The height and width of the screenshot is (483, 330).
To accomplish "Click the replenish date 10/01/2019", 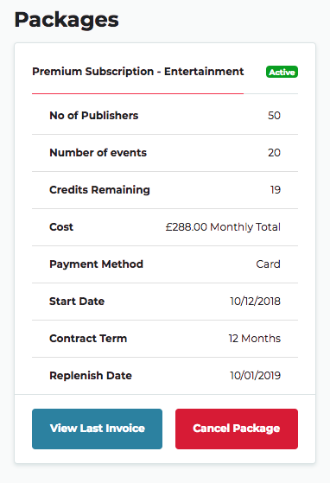I will point(256,376).
